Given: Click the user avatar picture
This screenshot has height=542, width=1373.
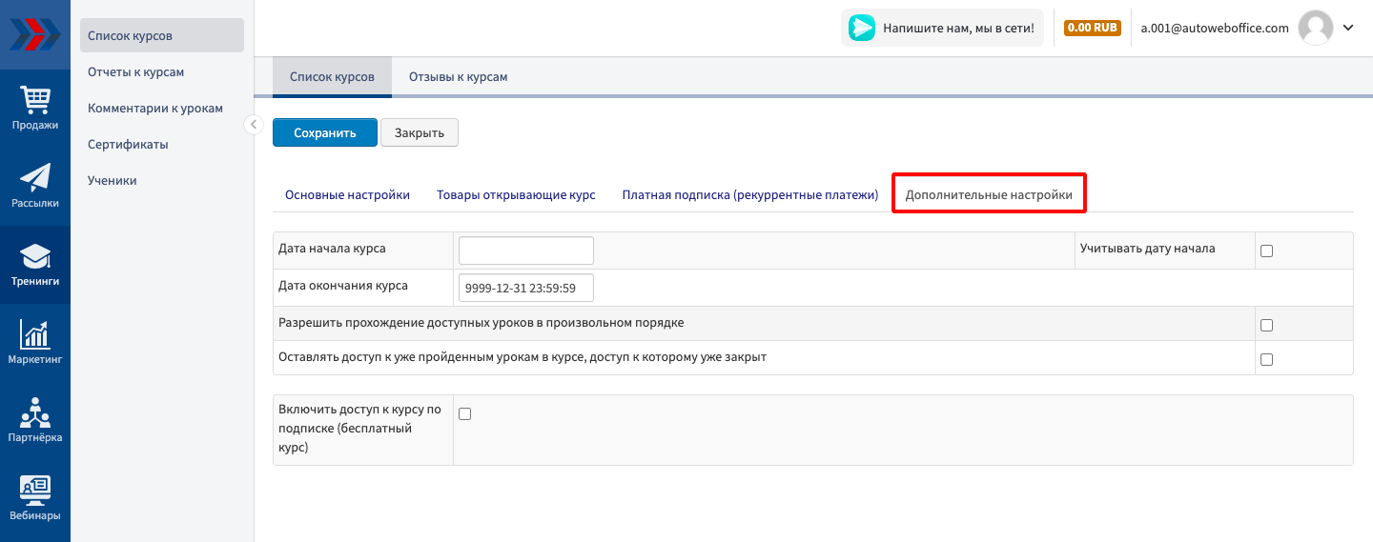Looking at the screenshot, I should pos(1316,29).
